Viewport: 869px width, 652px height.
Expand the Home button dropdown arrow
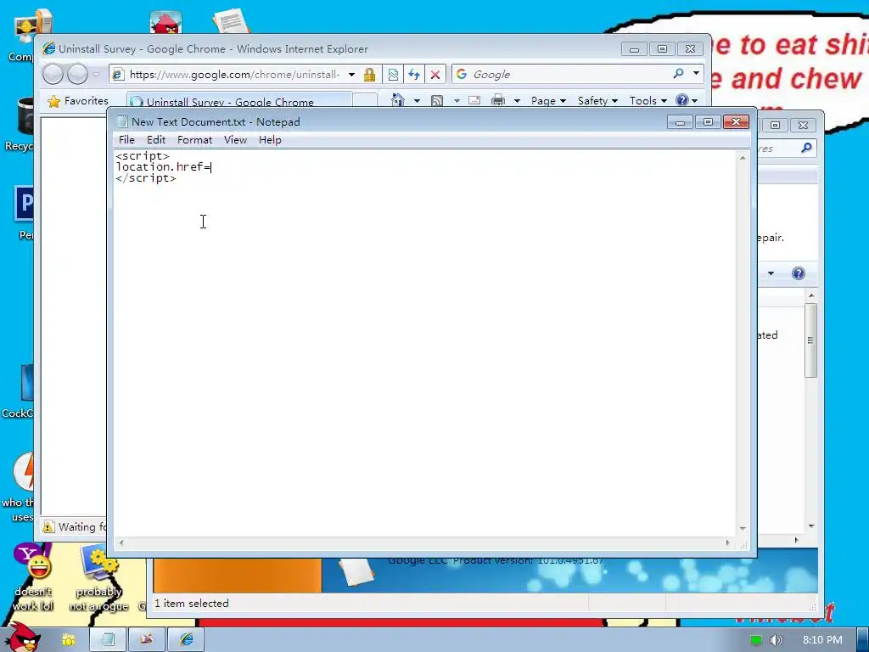[417, 101]
